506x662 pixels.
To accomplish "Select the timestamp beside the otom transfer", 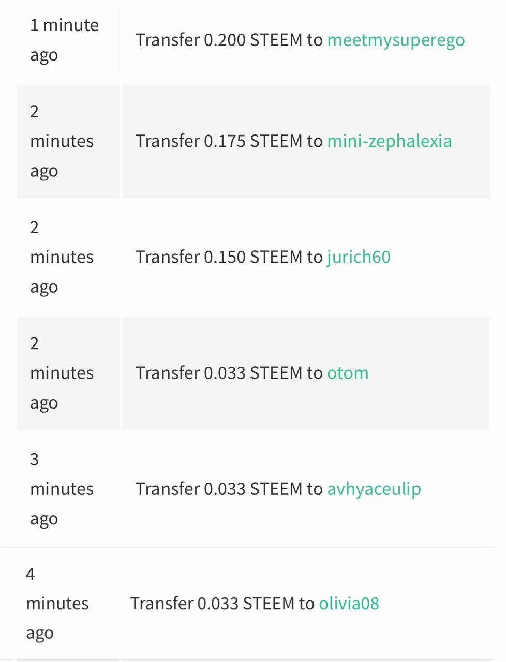I will pyautogui.click(x=68, y=373).
